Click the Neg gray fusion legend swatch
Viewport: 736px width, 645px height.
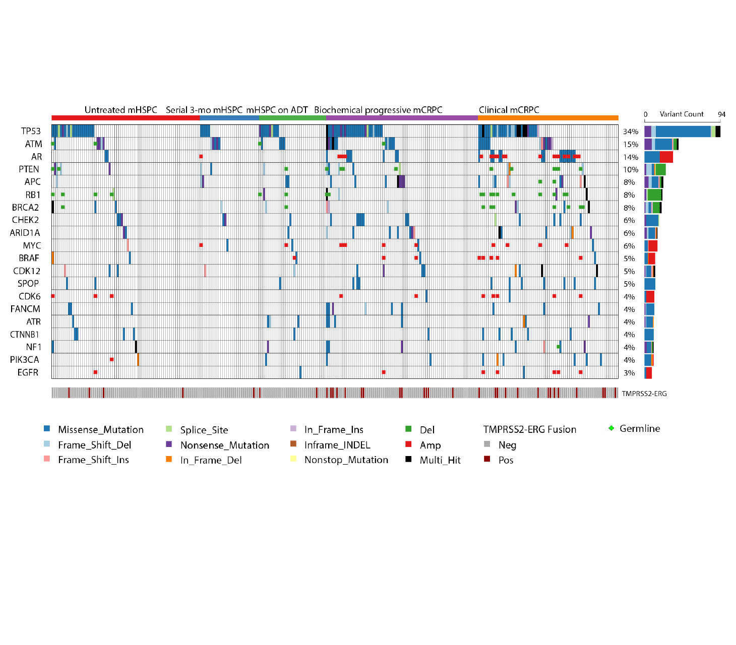487,444
